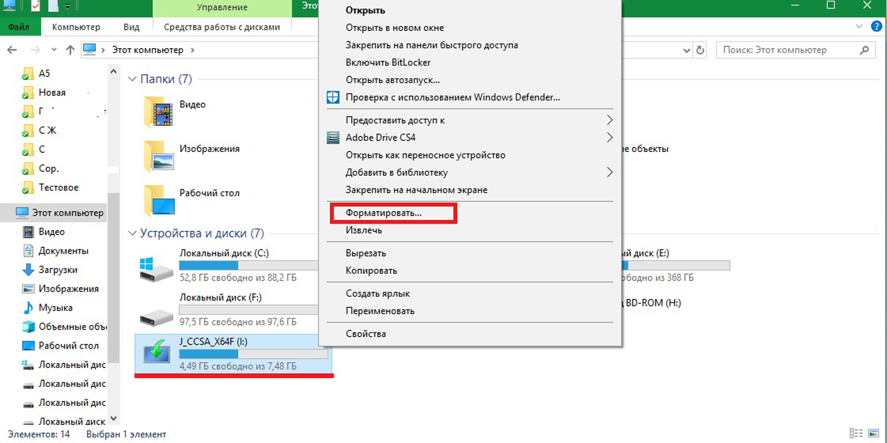Select Открыть автозапуск...
The width and height of the screenshot is (887, 443).
tap(392, 80)
